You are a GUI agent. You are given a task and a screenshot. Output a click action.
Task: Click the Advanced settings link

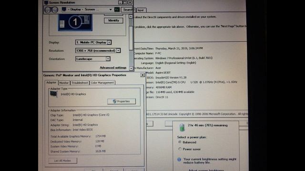point(113,67)
